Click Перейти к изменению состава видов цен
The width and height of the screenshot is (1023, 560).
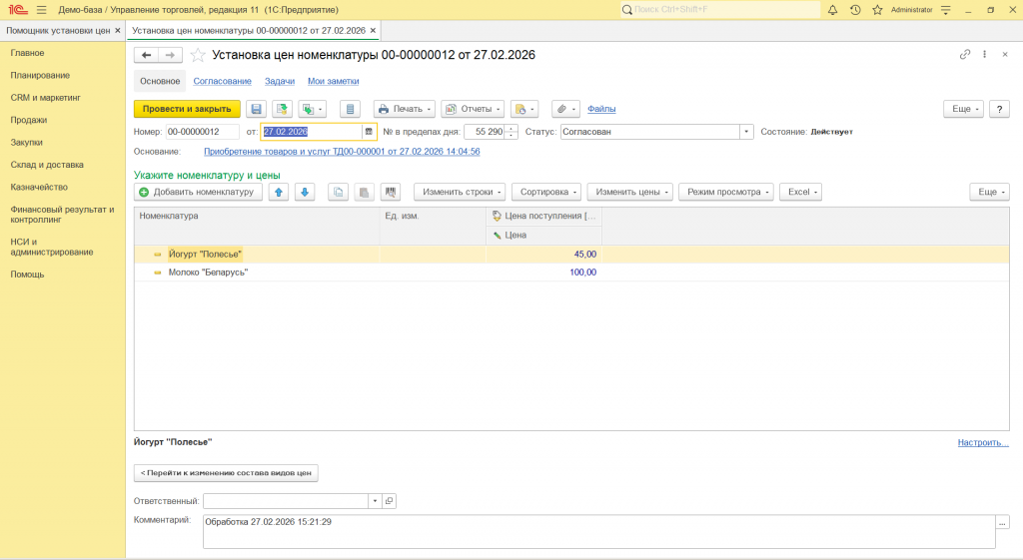[x=226, y=472]
